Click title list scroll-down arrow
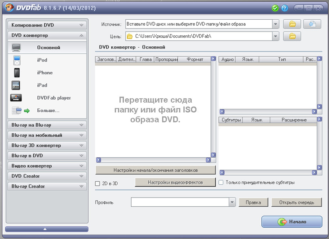Image resolution: width=329 pixels, height=239 pixels. [x=213, y=155]
